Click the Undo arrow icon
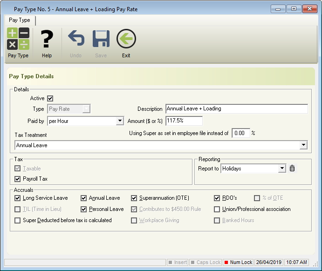The image size is (322, 271). [x=76, y=38]
